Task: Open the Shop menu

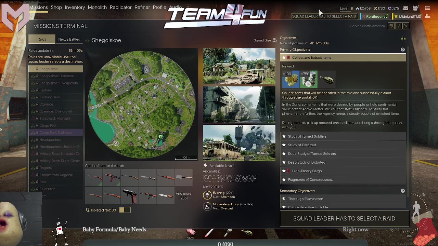Action: (56, 7)
